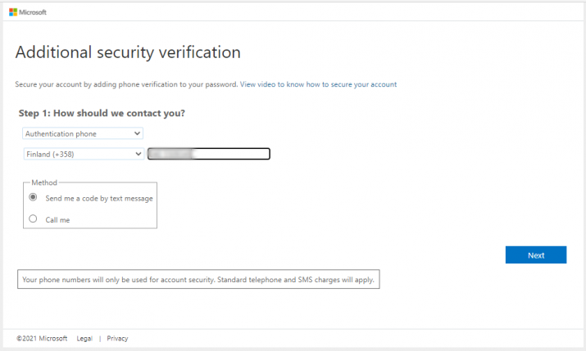Click the 'Additional security verification' heading
Viewport: 586px width, 351px height.
[x=128, y=52]
